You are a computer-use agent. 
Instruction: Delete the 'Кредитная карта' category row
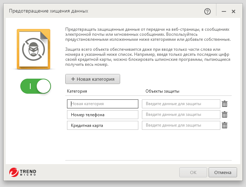pyautogui.click(x=225, y=125)
